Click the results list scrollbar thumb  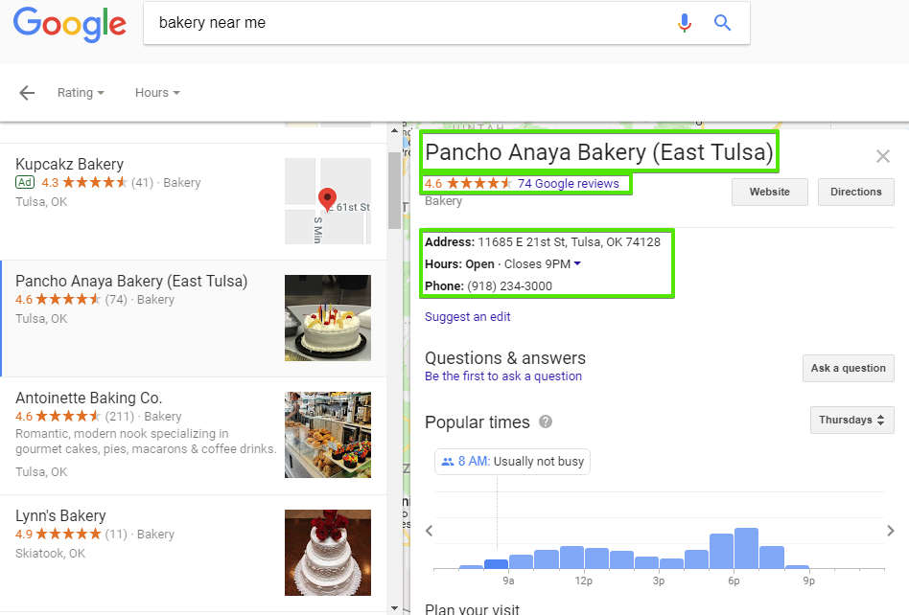[394, 191]
